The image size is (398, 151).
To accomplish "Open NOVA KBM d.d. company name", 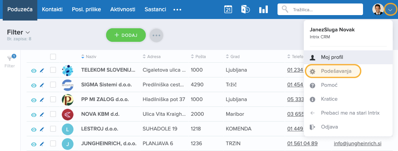I will coord(100,114).
